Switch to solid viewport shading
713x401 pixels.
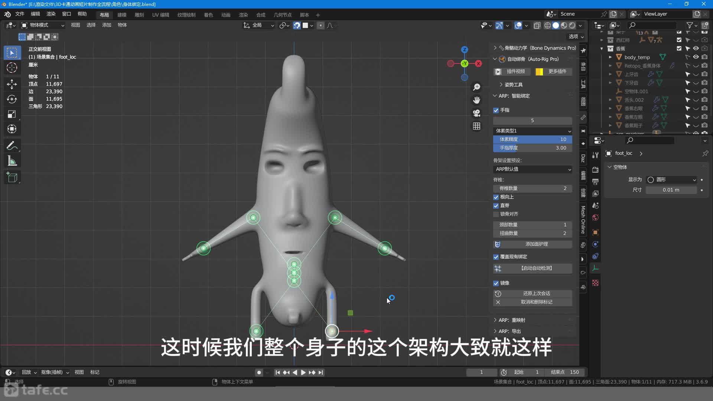[x=556, y=25]
